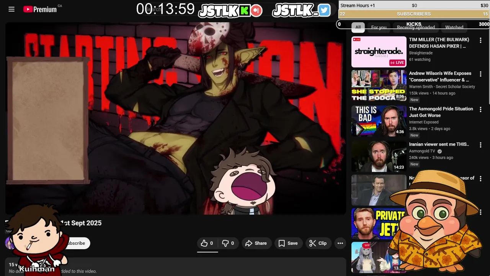The height and width of the screenshot is (276, 490).
Task: Open Tim Miller Defends Hasan Piker title
Action: pyautogui.click(x=439, y=43)
